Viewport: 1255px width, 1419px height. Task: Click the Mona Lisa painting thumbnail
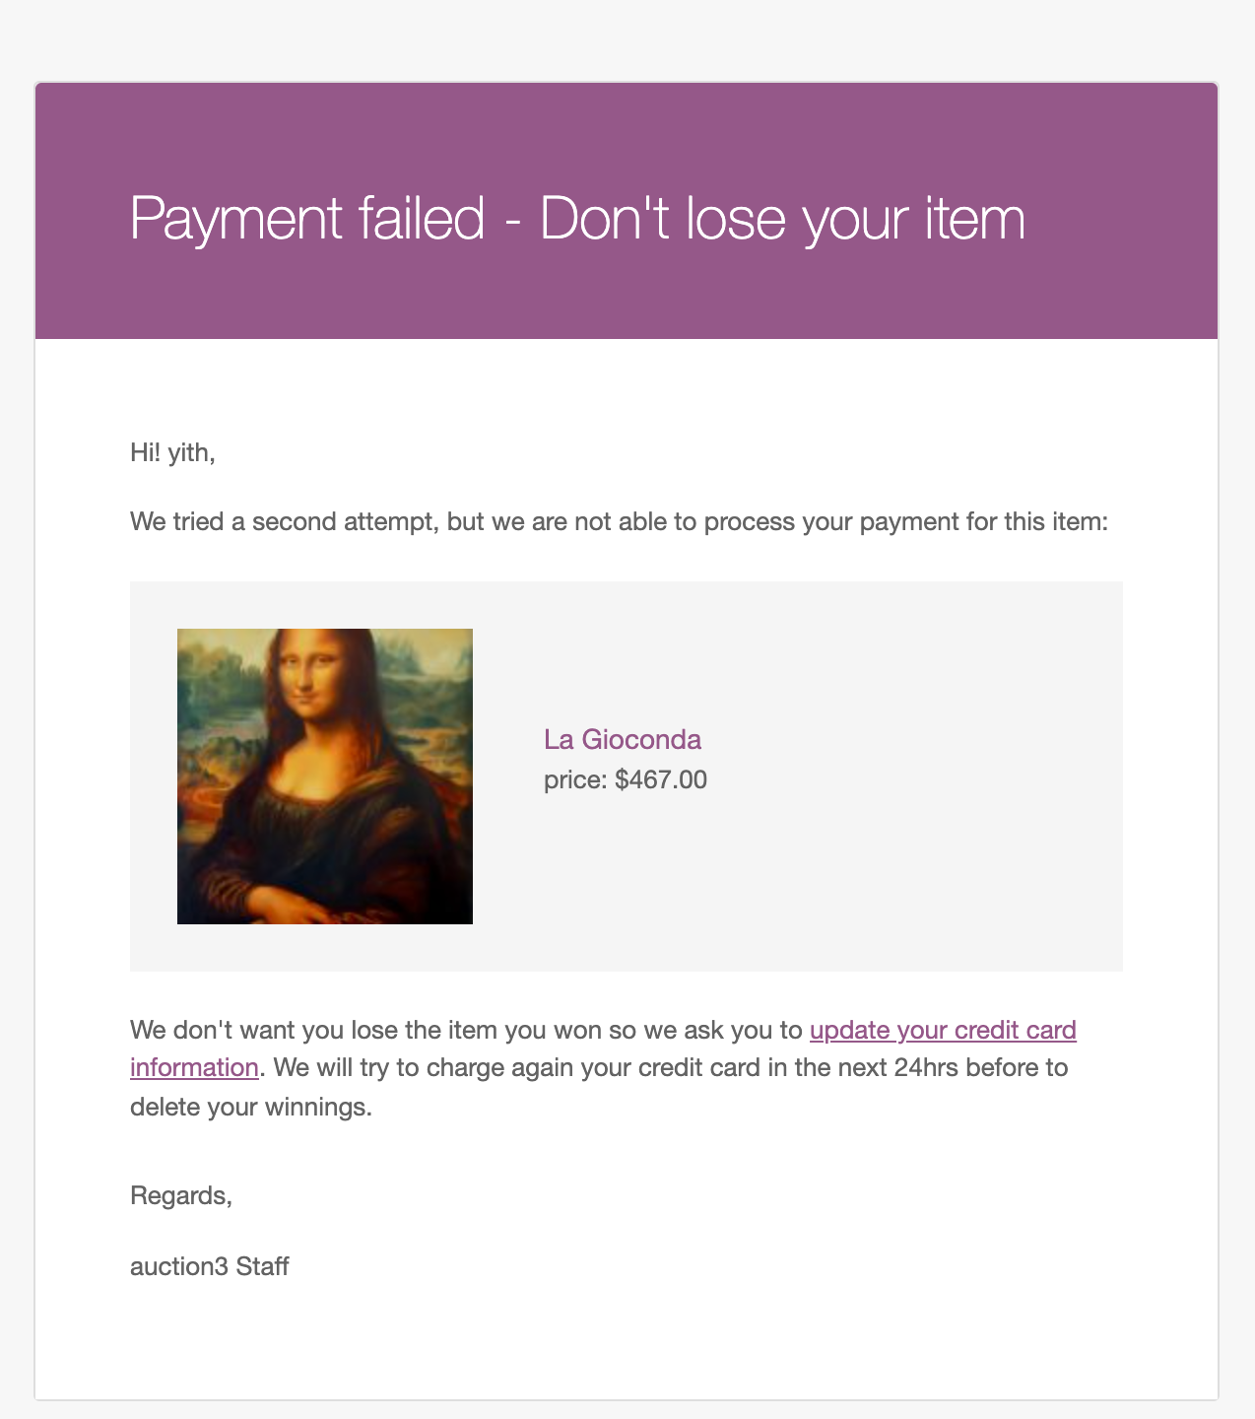(325, 777)
